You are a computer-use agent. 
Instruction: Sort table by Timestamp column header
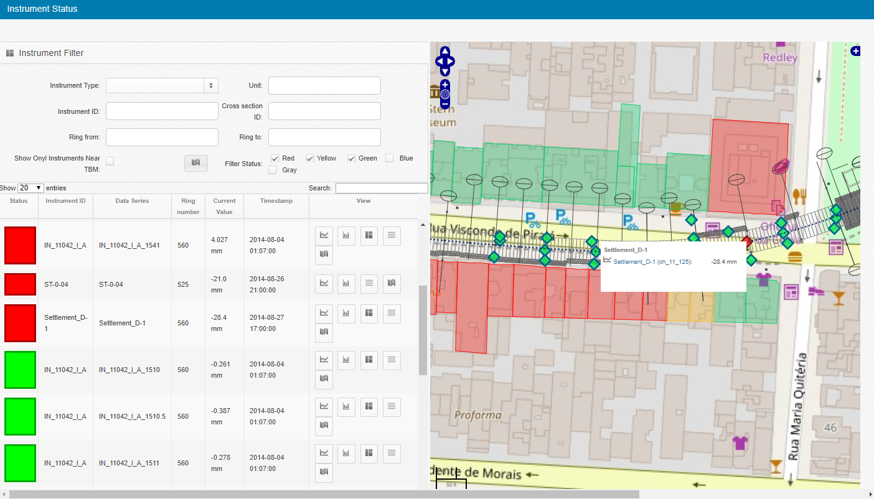point(276,201)
